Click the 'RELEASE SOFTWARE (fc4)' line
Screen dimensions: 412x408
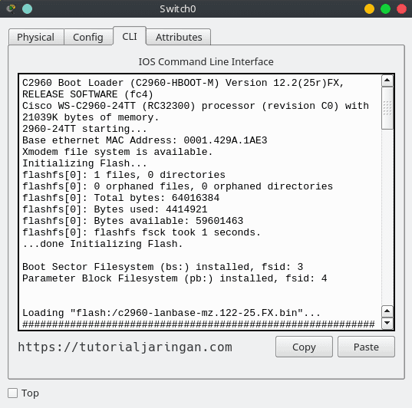point(87,94)
